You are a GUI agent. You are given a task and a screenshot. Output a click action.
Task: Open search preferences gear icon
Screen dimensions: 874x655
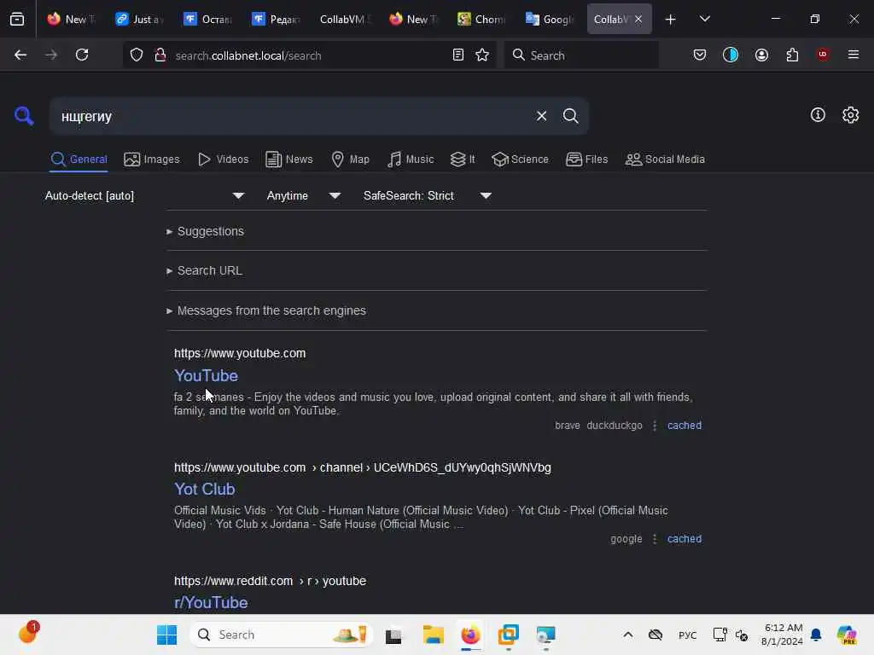(850, 115)
